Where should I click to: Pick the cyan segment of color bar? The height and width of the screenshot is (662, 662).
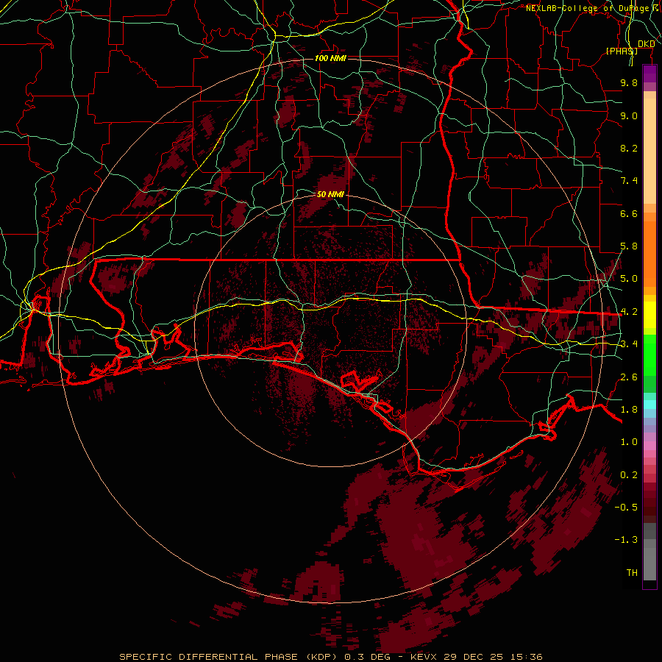649,405
